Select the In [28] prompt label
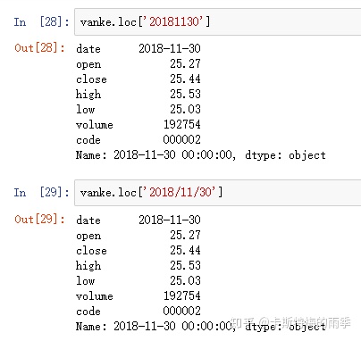 click(x=41, y=22)
